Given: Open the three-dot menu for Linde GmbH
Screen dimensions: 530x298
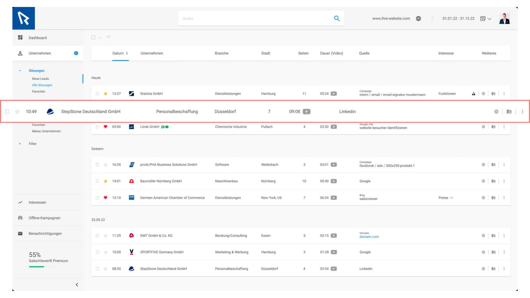Looking at the screenshot, I should click(x=504, y=127).
